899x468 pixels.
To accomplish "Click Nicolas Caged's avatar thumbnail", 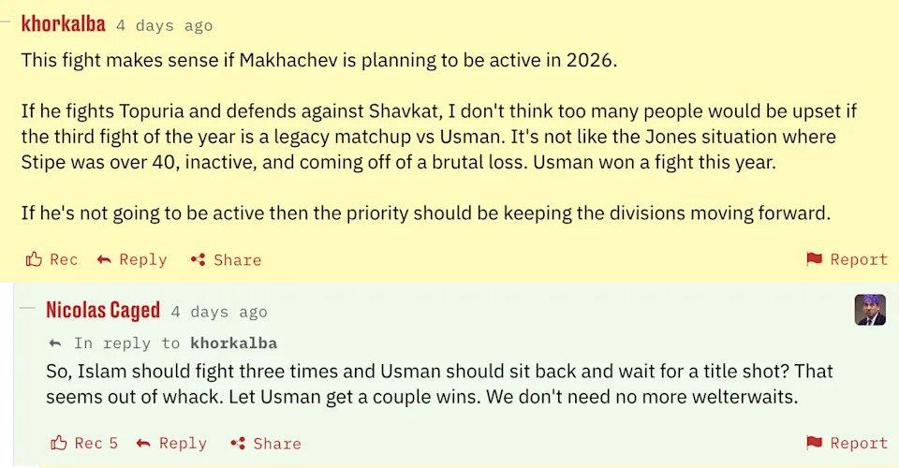I will point(870,310).
